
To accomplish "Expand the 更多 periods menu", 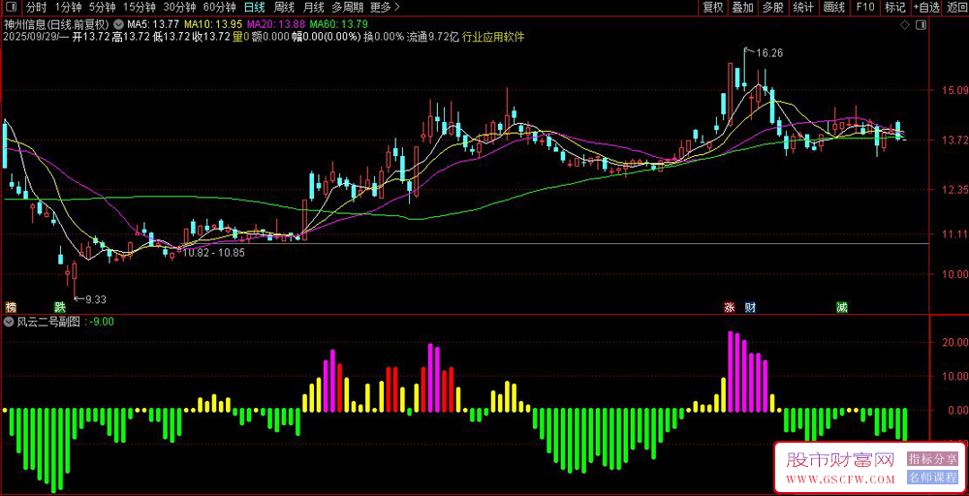I will [385, 8].
